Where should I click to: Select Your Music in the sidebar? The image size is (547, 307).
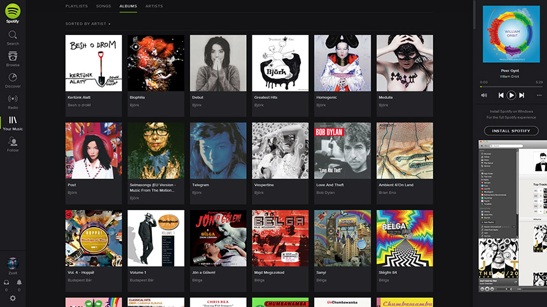tap(13, 123)
